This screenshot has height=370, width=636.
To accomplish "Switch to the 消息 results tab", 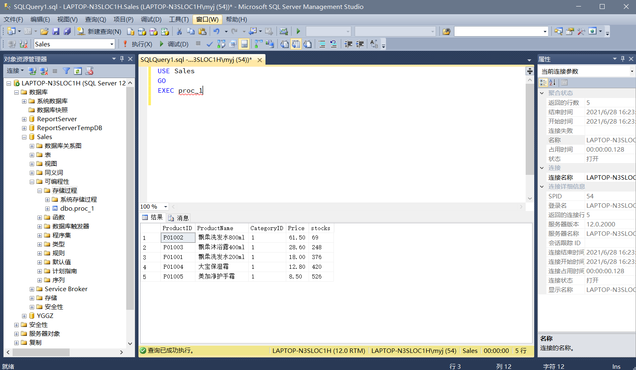I will [x=178, y=218].
